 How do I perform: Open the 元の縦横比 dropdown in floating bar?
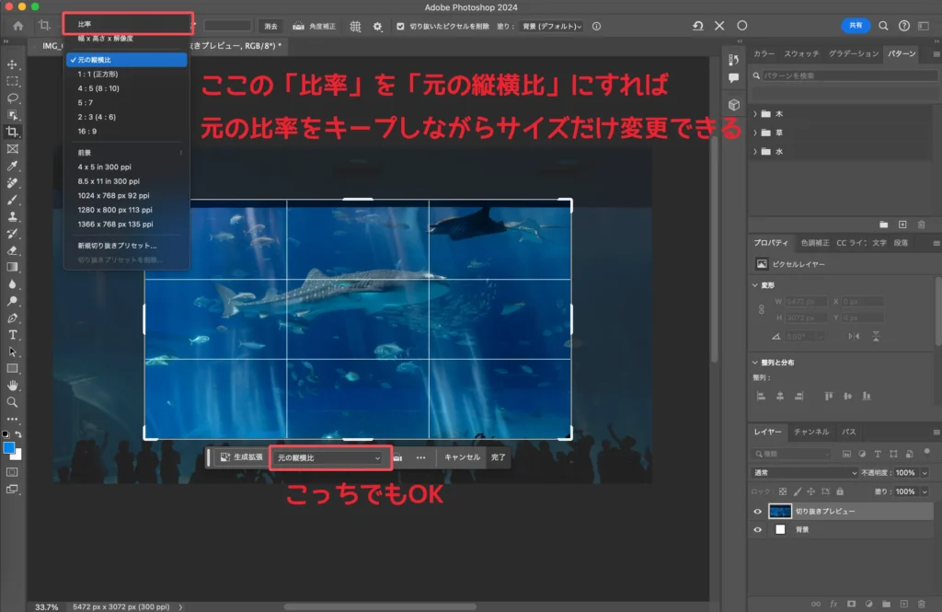tap(329, 457)
